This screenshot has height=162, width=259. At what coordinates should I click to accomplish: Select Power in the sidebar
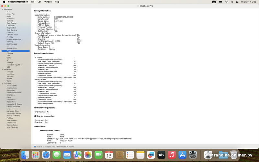coord(16,51)
